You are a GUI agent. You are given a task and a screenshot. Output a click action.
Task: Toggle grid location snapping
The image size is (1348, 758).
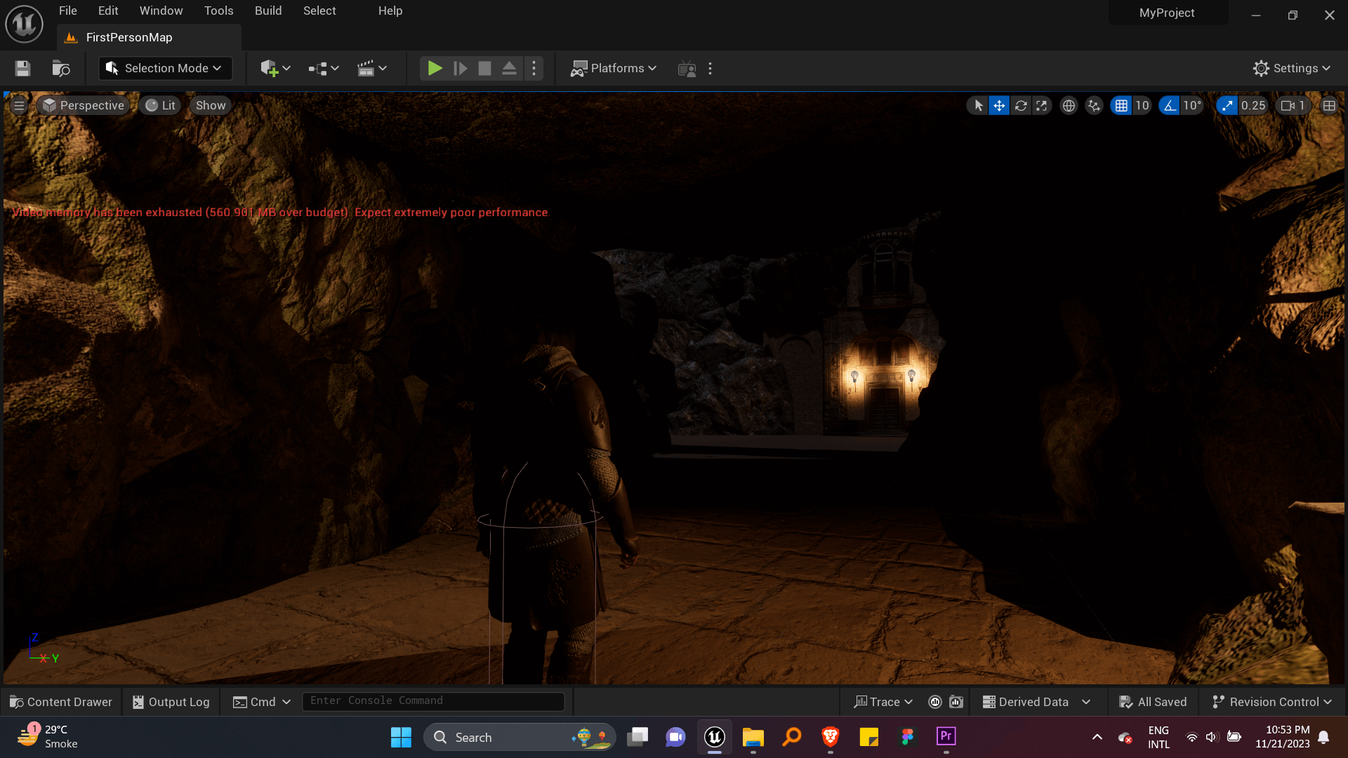[x=1121, y=105]
